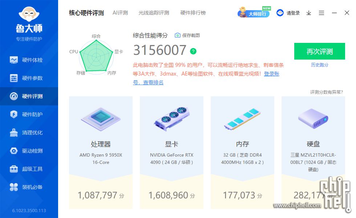The width and height of the screenshot is (356, 218).
Task: Click the 内存 card title
Action: pyautogui.click(x=243, y=144)
